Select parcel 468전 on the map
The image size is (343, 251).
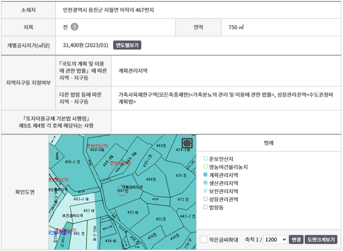[x=150, y=179]
